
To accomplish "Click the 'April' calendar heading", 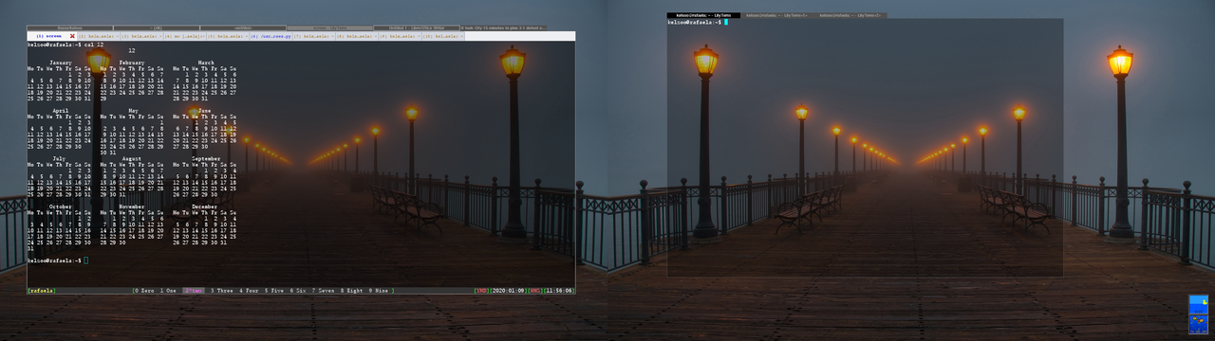I will coord(61,110).
